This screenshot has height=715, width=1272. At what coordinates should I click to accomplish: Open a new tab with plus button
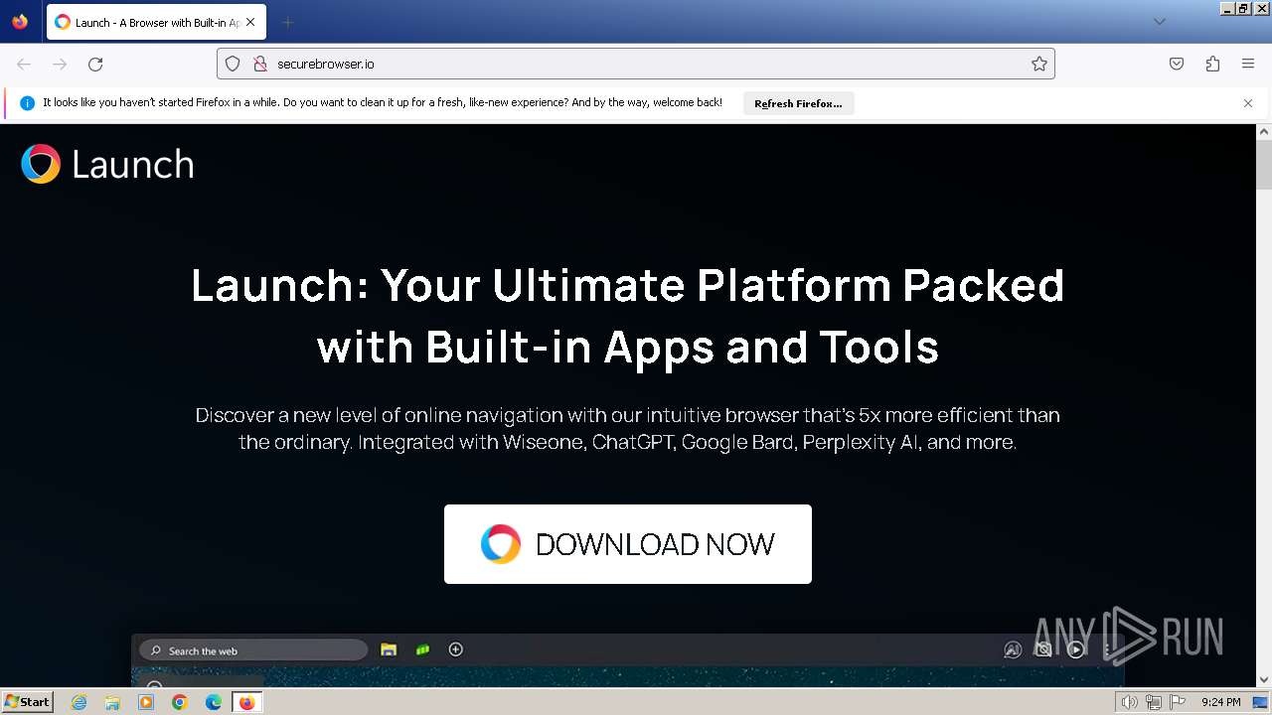[287, 22]
